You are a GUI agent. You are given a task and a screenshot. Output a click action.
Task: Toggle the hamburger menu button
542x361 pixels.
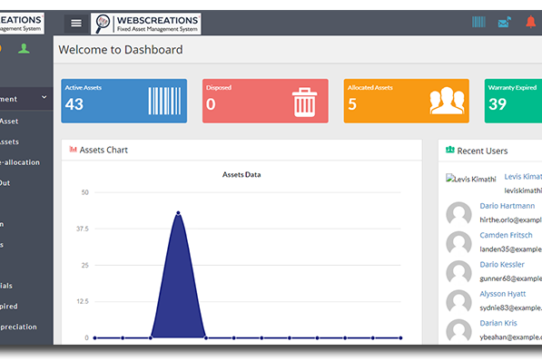[76, 24]
